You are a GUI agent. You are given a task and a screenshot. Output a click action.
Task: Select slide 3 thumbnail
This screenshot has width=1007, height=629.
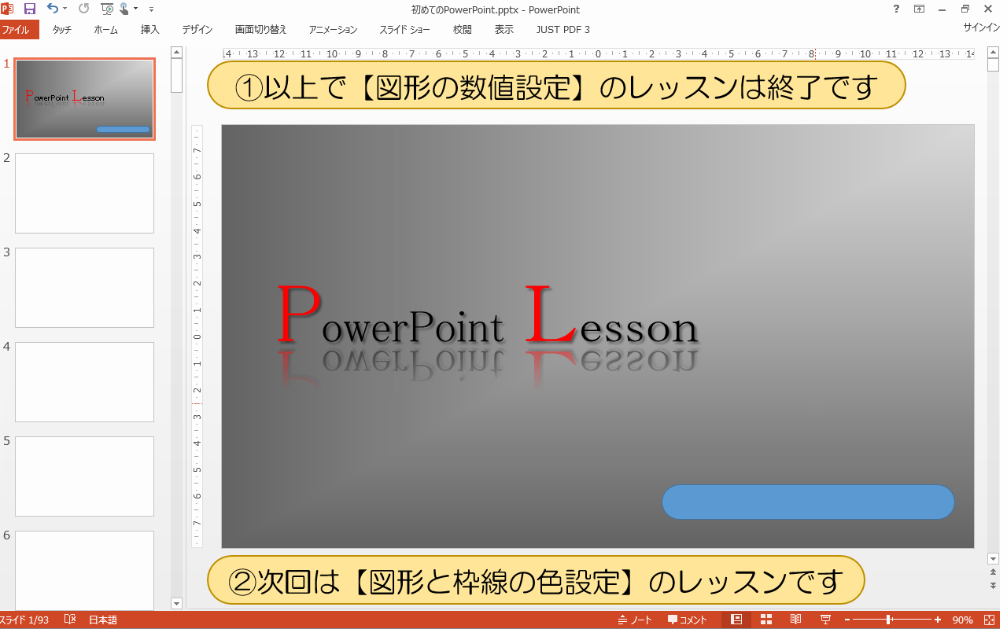[x=85, y=288]
